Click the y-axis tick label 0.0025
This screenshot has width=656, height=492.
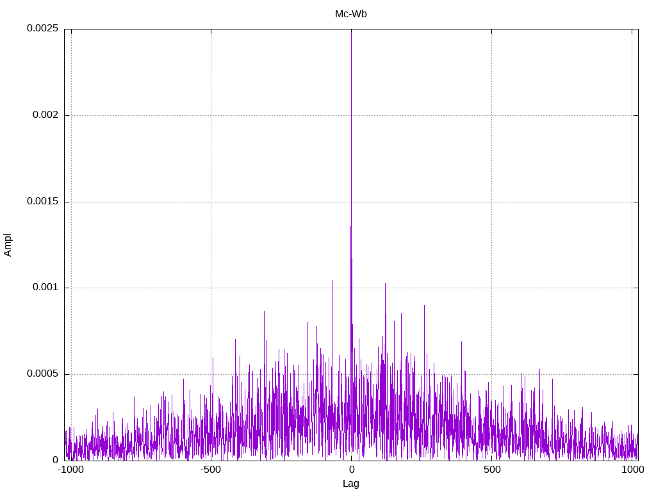coord(43,28)
